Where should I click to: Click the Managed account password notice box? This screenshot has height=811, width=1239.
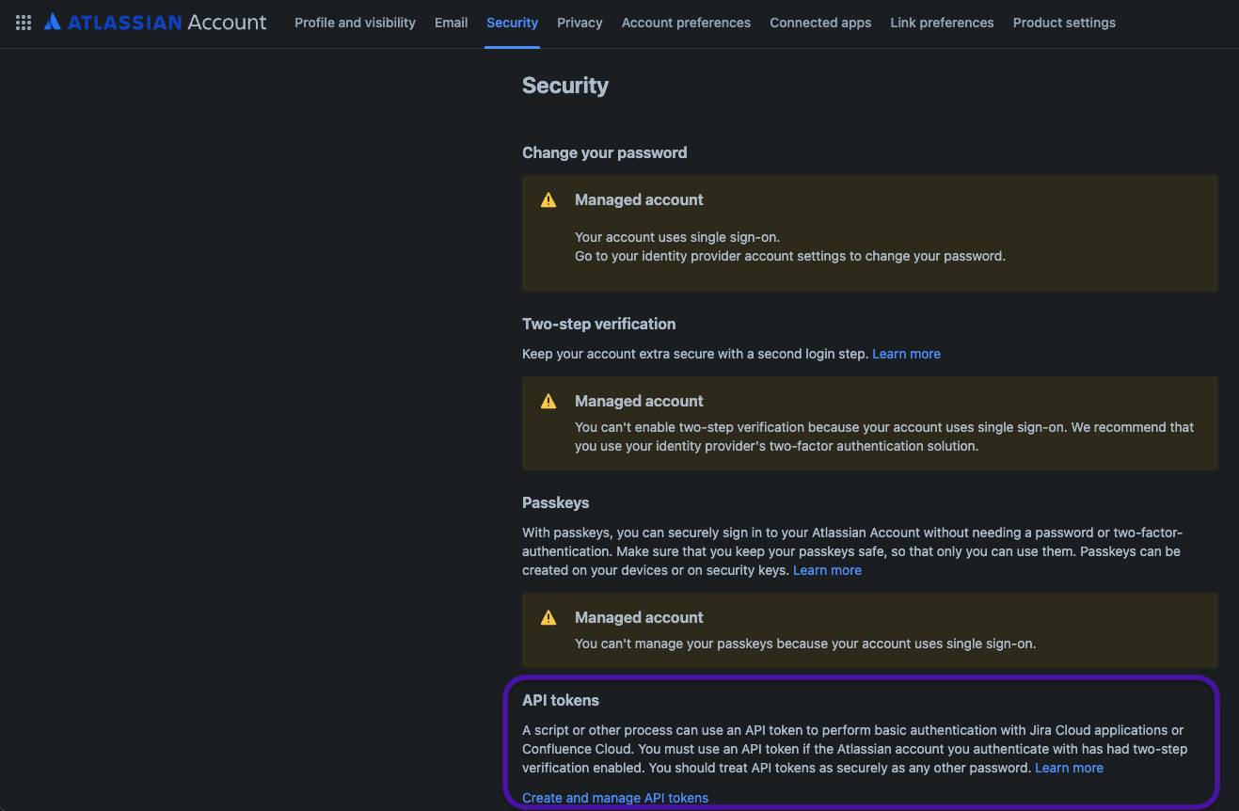[x=870, y=232]
